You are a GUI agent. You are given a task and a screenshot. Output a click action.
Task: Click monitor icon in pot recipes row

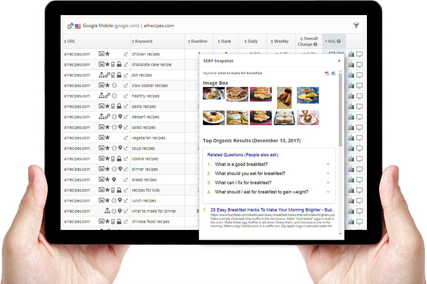[x=360, y=76]
